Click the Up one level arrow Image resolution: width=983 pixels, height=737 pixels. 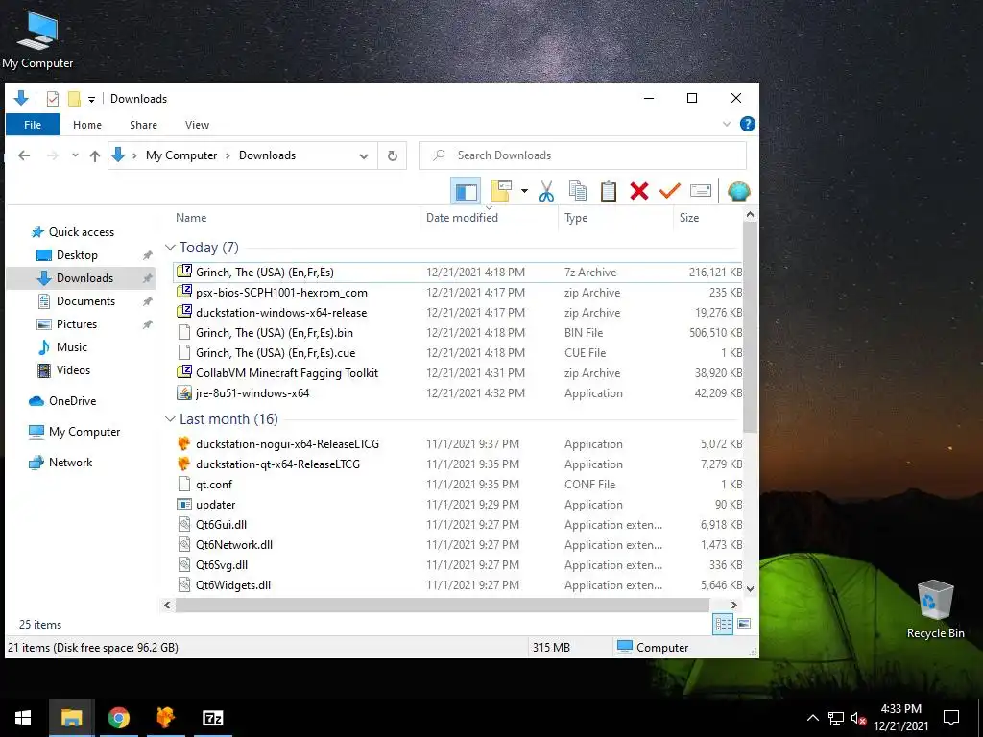[95, 155]
